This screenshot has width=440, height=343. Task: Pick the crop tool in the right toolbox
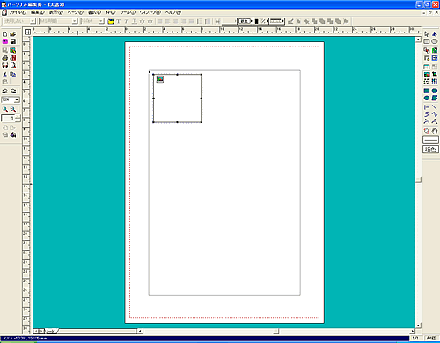tap(435, 74)
